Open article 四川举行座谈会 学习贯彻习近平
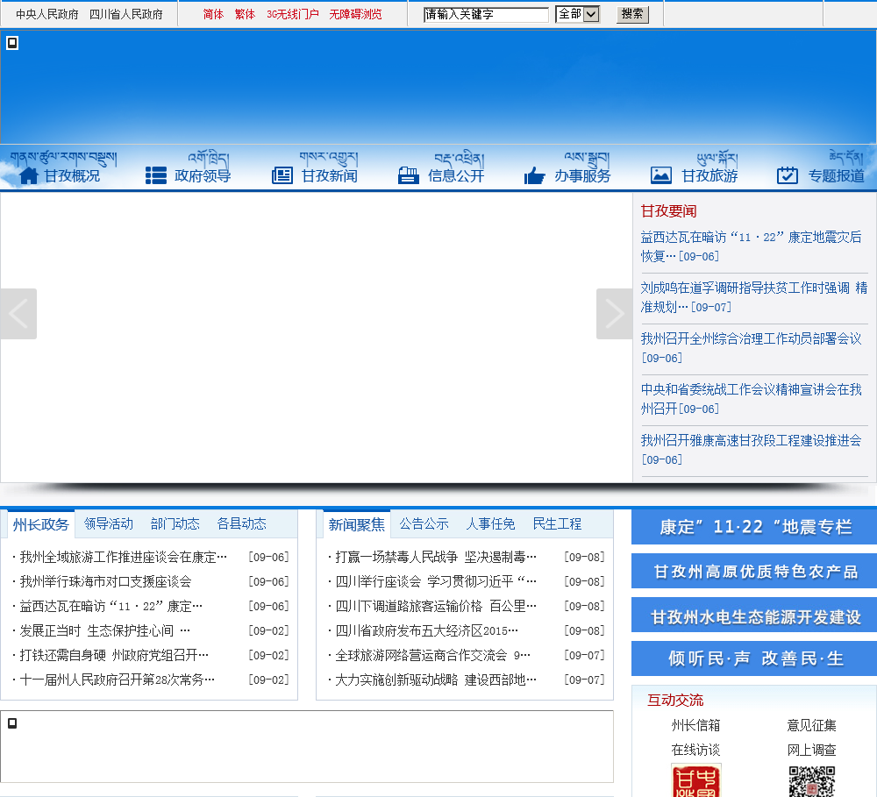The height and width of the screenshot is (797, 877). pyautogui.click(x=436, y=581)
